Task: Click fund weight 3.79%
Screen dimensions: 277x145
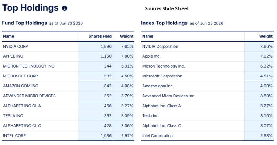Action: [127, 96]
